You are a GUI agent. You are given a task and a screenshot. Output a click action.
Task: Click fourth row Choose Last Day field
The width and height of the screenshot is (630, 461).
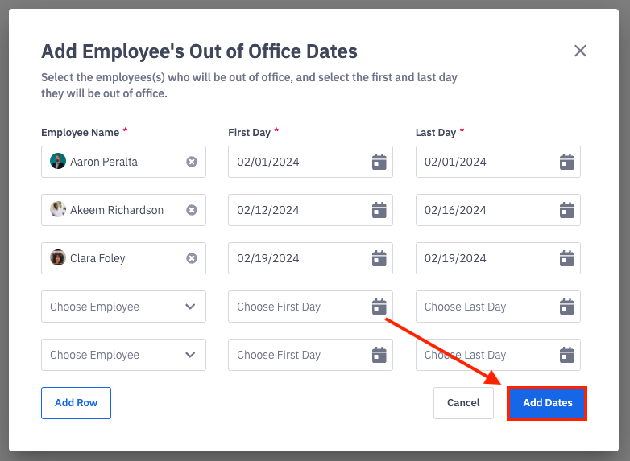(483, 307)
